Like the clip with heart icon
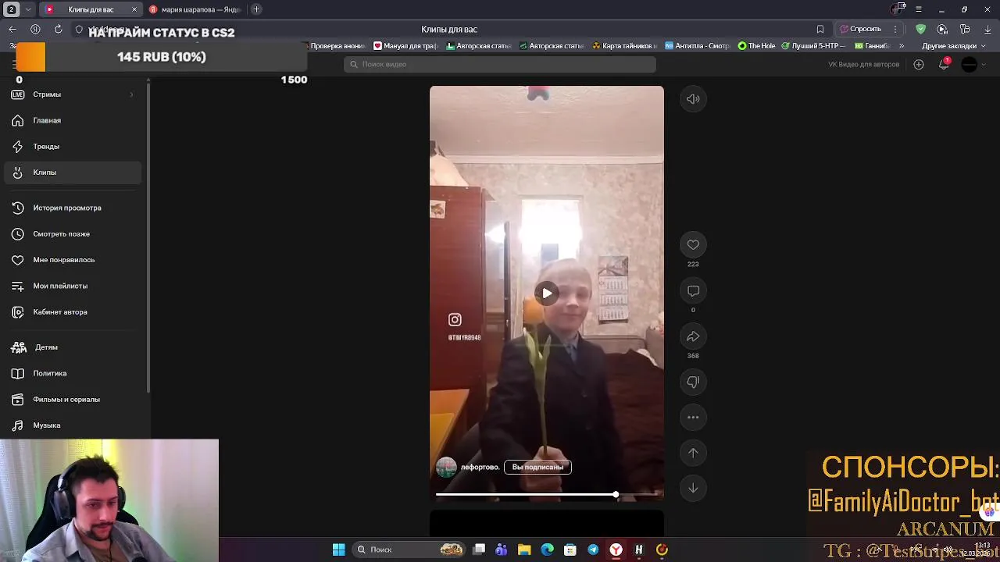Image resolution: width=1000 pixels, height=562 pixels. point(693,244)
